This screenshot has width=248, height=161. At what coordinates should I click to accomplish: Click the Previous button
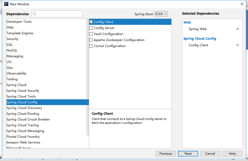tap(166, 154)
